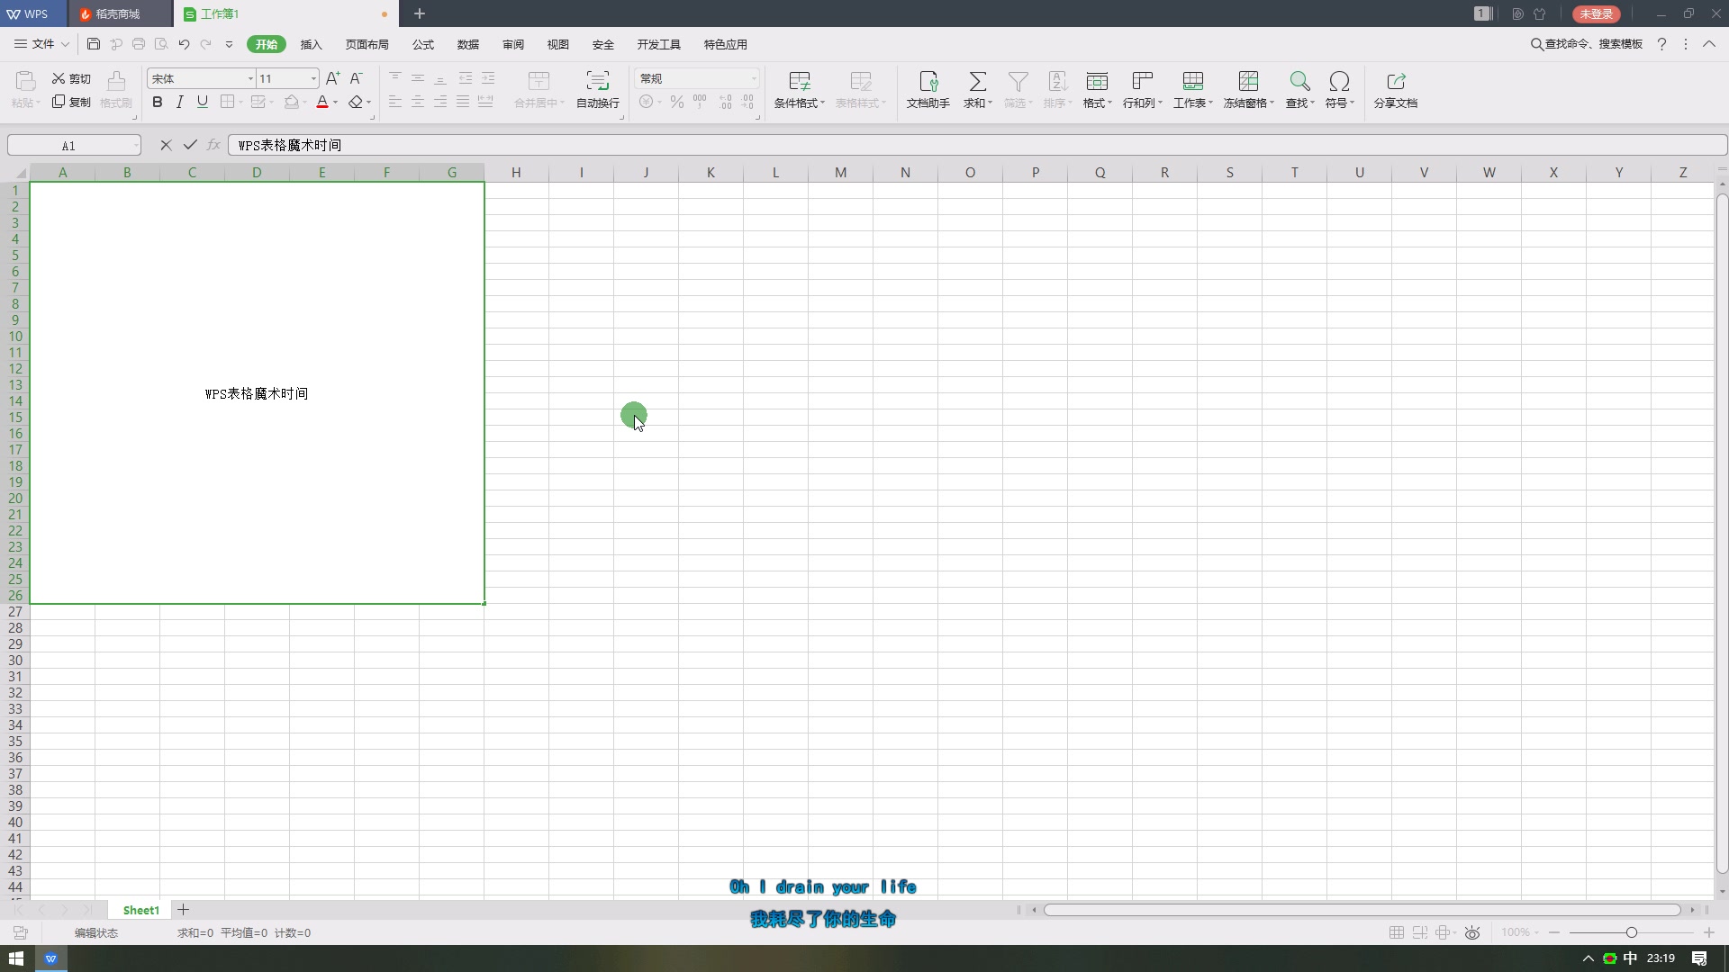
Task: Click the increase font size icon
Action: coord(332,78)
